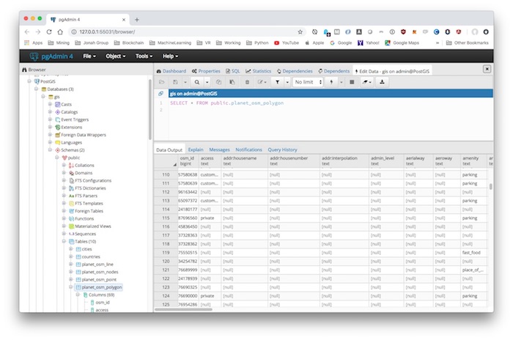The image size is (513, 340).
Task: Reload the page with the browser refresh icon
Action: click(49, 32)
